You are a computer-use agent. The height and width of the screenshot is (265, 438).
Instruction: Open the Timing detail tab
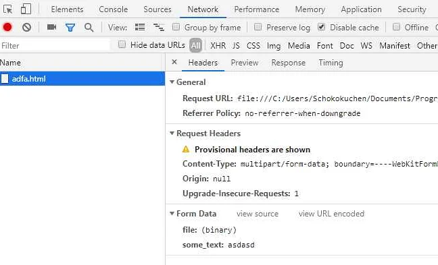(x=331, y=63)
